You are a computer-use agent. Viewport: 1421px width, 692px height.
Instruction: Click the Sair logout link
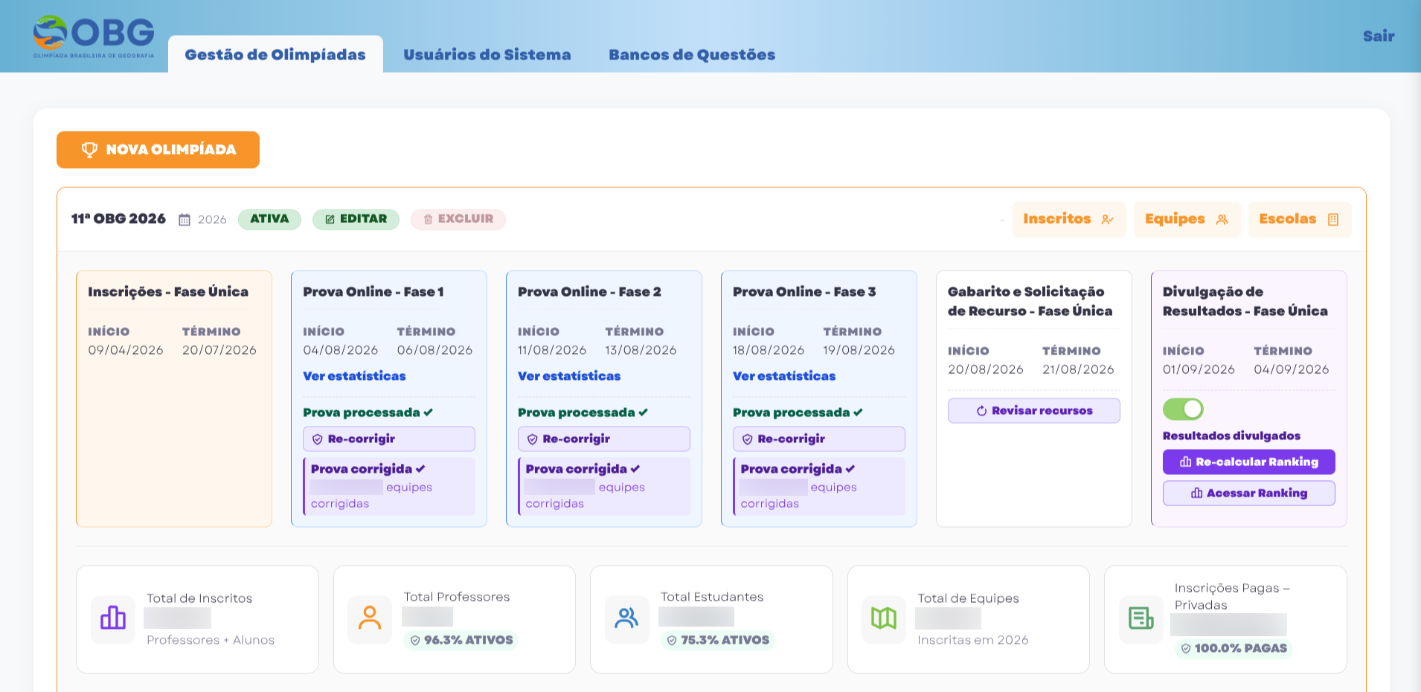coord(1378,36)
